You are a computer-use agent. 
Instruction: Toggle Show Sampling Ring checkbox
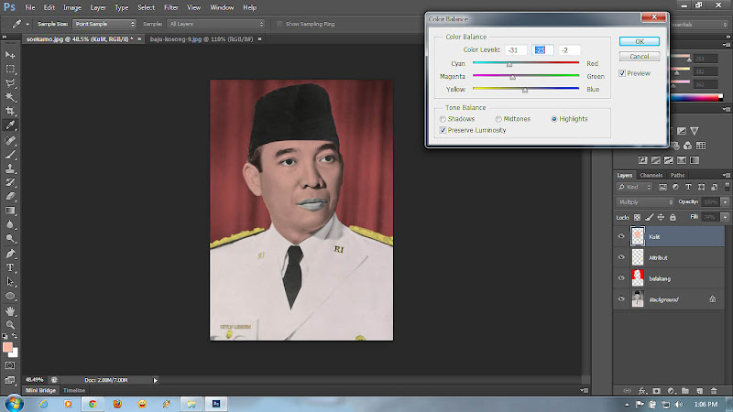[x=279, y=24]
